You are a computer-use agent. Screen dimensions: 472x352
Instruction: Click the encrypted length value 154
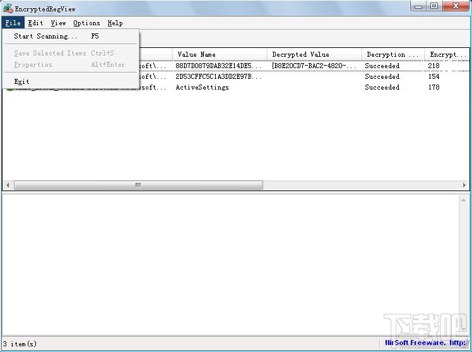click(434, 76)
